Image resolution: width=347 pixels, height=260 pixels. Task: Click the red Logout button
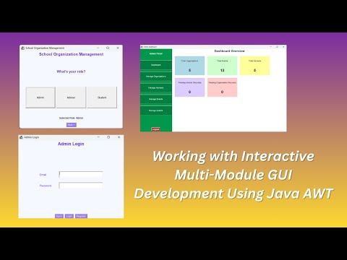155,129
